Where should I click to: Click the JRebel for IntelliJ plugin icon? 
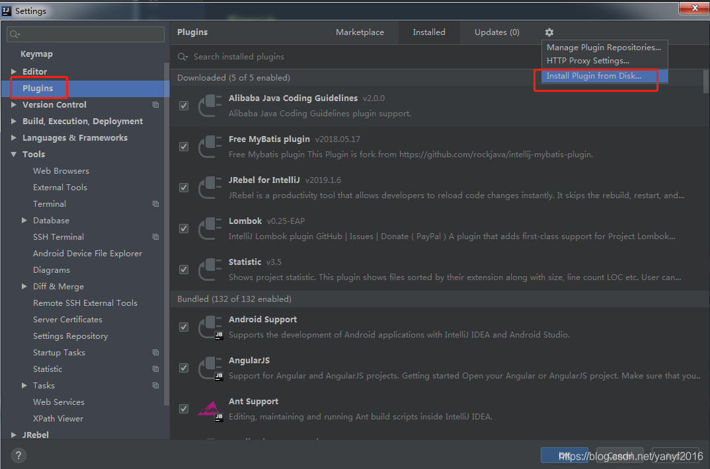pyautogui.click(x=210, y=187)
